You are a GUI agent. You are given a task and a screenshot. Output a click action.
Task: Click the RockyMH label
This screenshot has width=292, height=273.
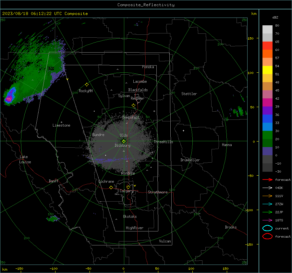pyautogui.click(x=86, y=91)
